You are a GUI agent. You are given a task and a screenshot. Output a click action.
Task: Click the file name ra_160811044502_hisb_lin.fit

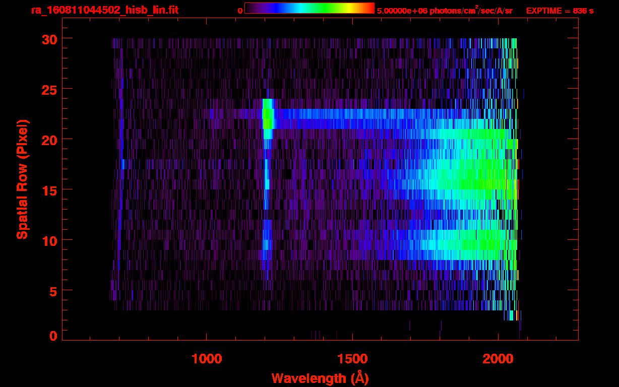[x=104, y=10]
